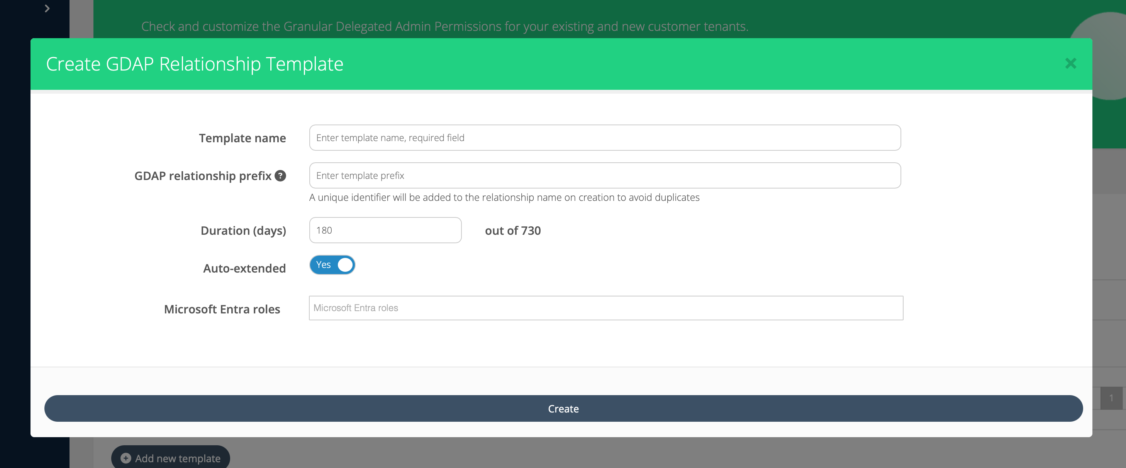
Task: Select the Duration days input box
Action: (x=385, y=231)
